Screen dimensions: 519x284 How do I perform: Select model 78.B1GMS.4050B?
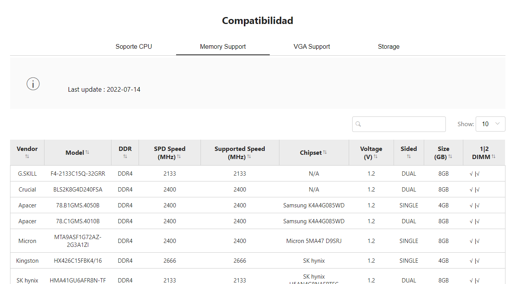[x=78, y=205]
